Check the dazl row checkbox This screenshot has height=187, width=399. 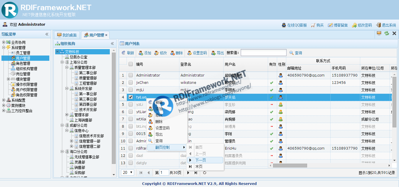tap(131, 155)
